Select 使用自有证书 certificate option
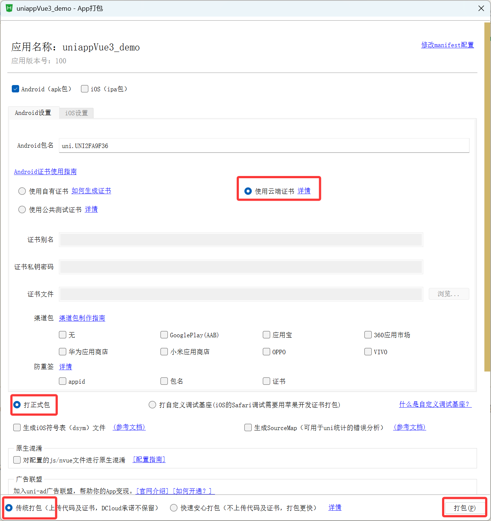 point(22,191)
